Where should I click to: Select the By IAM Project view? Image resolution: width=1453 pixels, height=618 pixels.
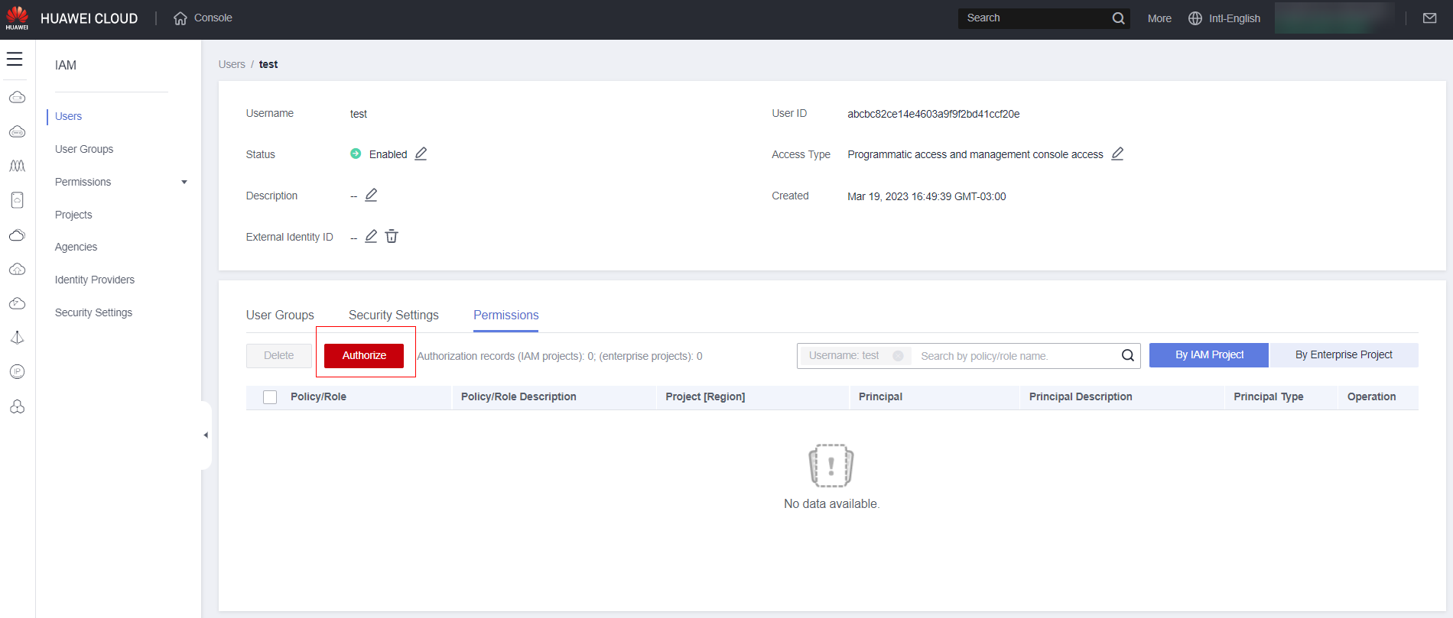[1208, 355]
